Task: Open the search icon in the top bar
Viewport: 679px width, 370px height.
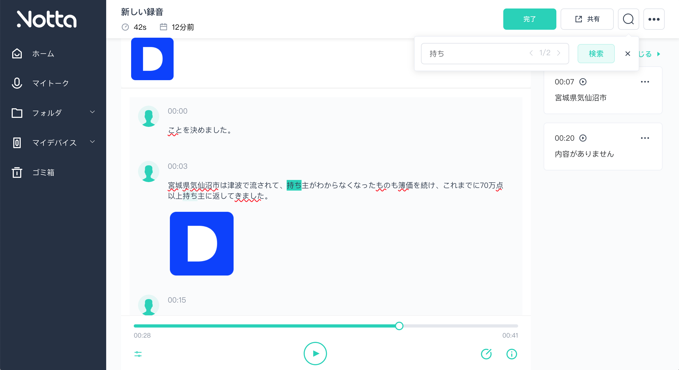Action: coord(628,19)
